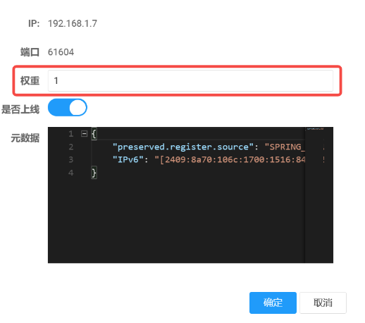Select line number 2 in metadata editor
This screenshot has width=365, height=323.
(71, 147)
